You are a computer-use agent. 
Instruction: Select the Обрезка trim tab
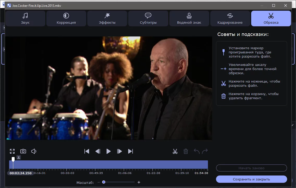tap(271, 18)
